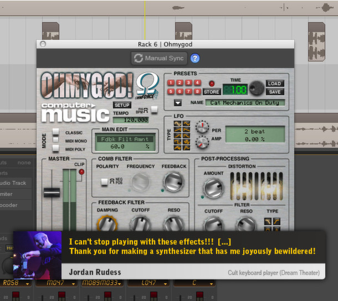Image resolution: width=338 pixels, height=301 pixels.
Task: Select preset slot 4
Action: coord(197,82)
